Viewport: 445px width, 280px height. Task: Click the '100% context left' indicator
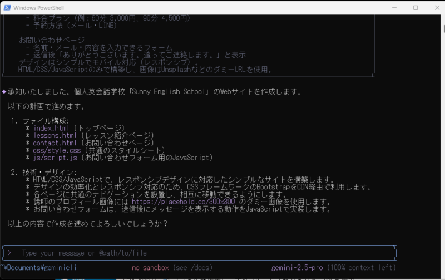[x=361, y=268]
